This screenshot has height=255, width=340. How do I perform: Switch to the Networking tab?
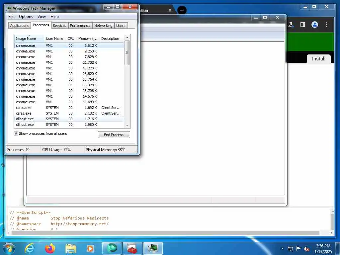pyautogui.click(x=104, y=26)
